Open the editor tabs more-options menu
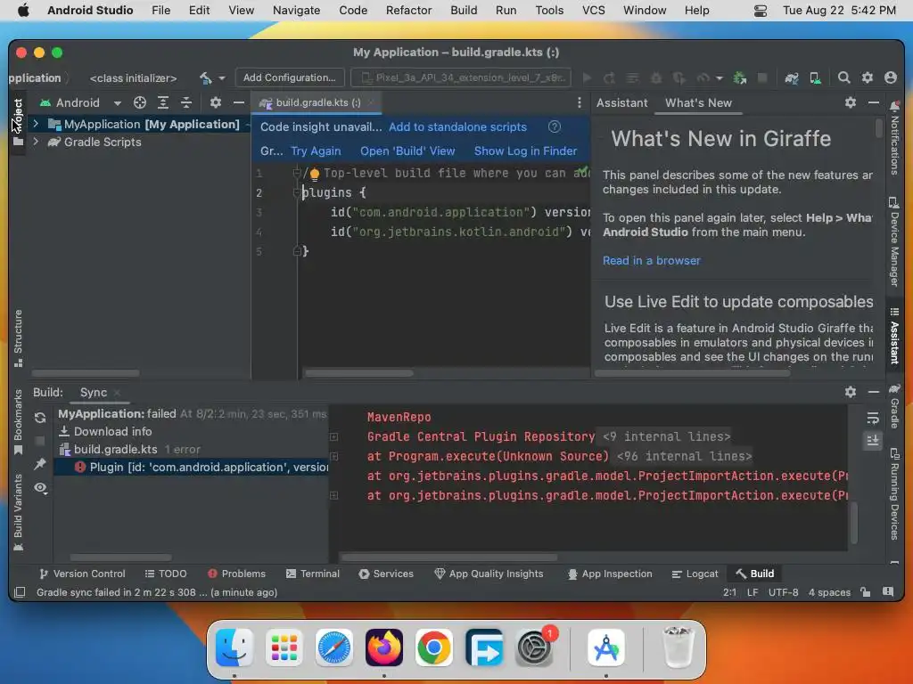Screen dimensions: 913x684 pos(579,103)
